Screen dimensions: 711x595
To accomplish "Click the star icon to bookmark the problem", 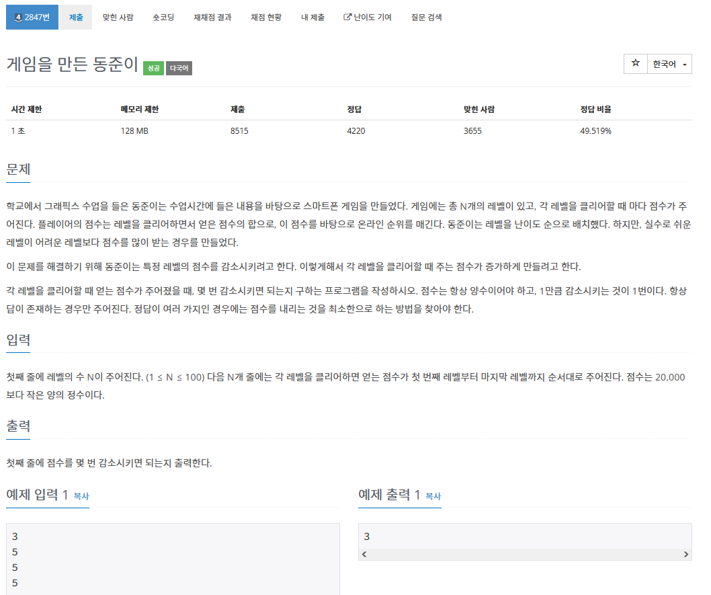I will click(x=635, y=63).
